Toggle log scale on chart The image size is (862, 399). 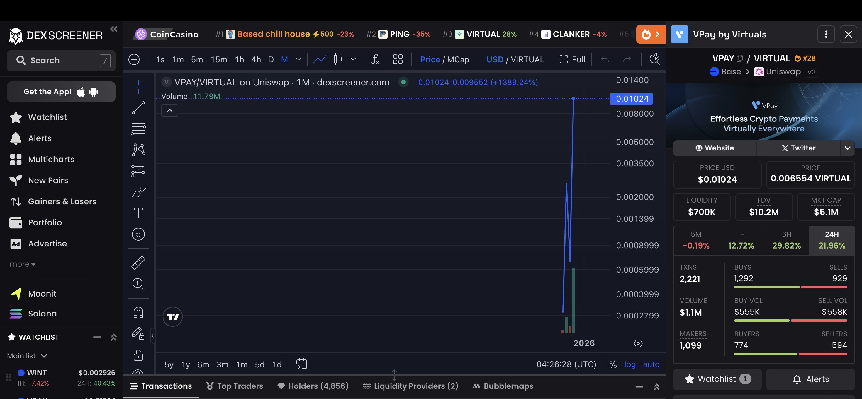tap(630, 364)
